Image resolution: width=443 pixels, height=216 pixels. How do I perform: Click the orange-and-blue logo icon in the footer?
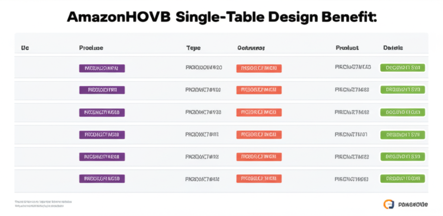(x=388, y=203)
